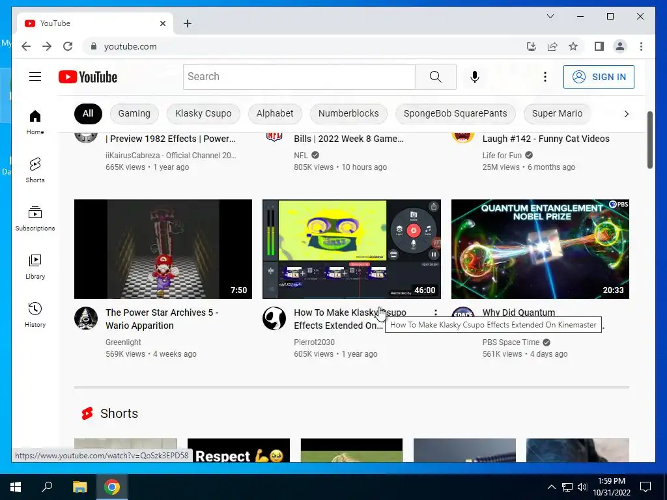Click the browser back arrow
667x500 pixels.
coord(26,46)
